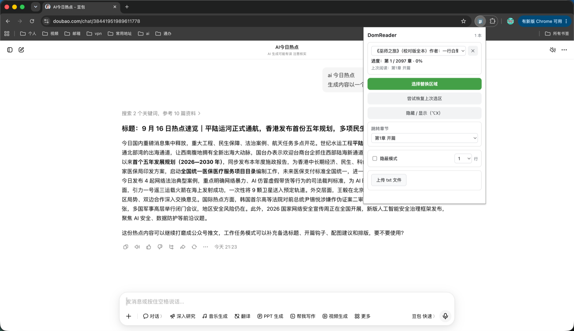The width and height of the screenshot is (574, 331).
Task: Open the 个人 bookmarks folder
Action: coord(28,34)
